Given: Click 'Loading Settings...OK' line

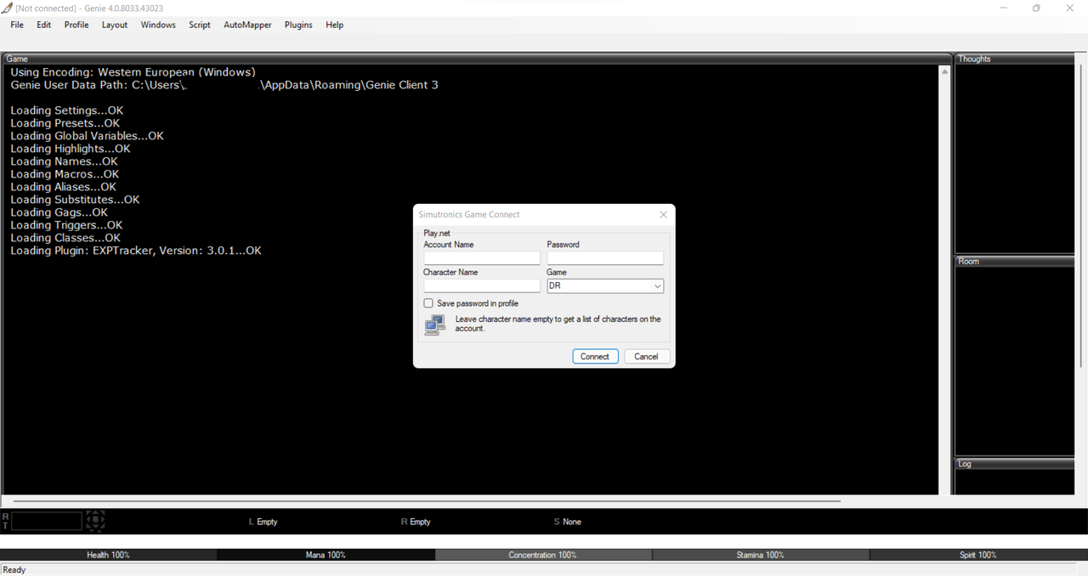Looking at the screenshot, I should (x=67, y=110).
